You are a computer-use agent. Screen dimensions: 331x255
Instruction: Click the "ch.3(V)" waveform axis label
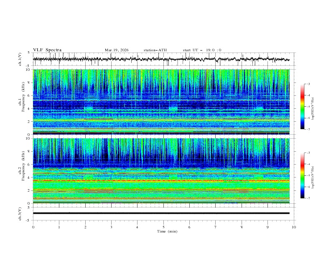tap(20, 214)
